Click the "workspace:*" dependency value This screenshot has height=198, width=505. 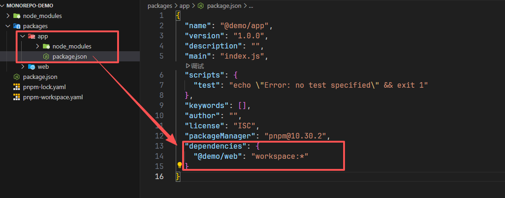(x=280, y=156)
